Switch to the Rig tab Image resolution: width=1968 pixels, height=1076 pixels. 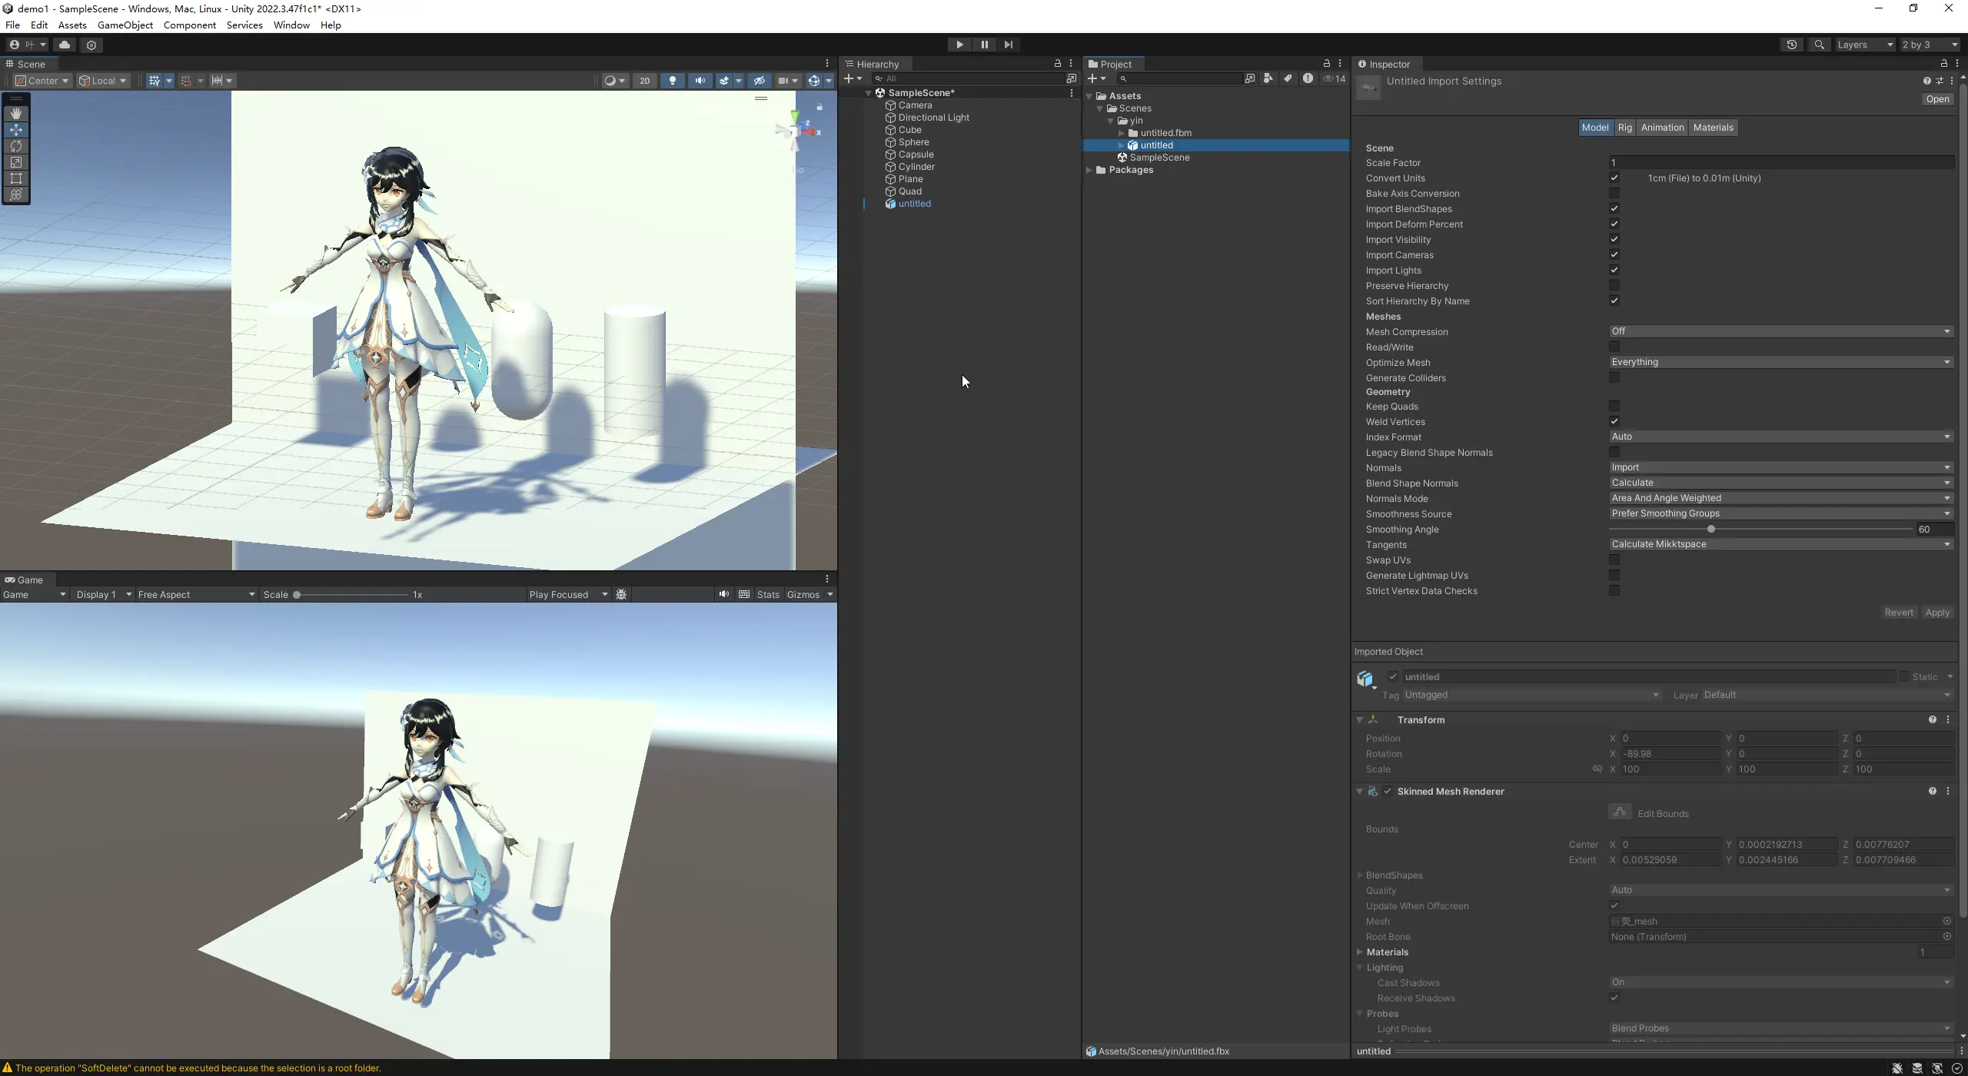(1624, 128)
